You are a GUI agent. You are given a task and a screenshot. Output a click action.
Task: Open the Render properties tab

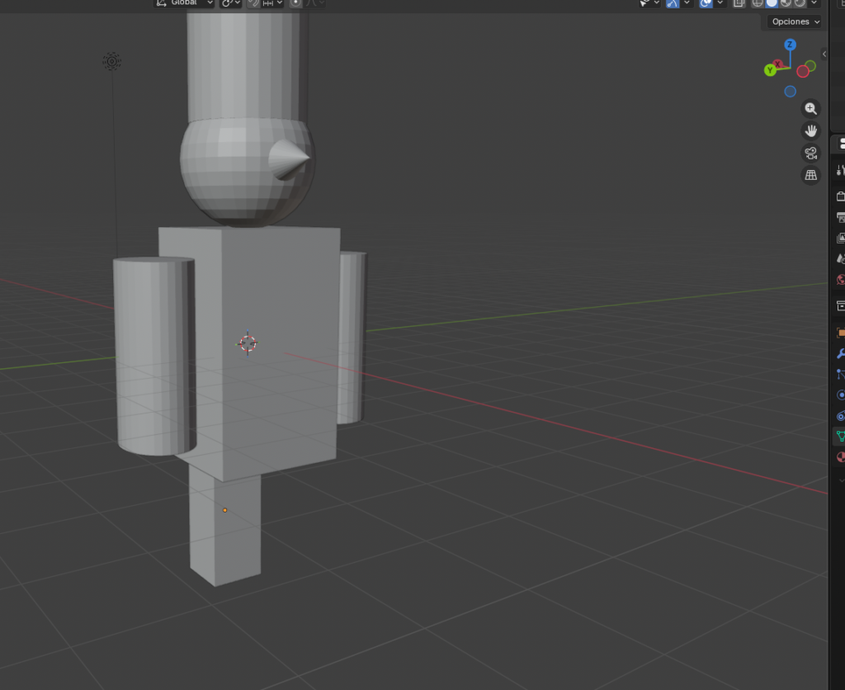(x=841, y=196)
